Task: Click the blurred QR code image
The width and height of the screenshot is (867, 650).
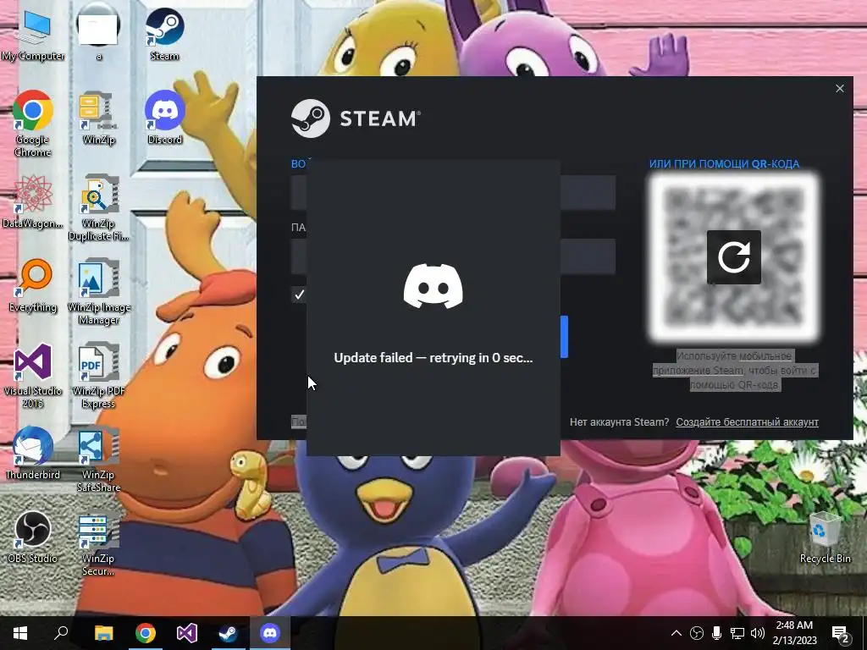Action: (x=734, y=257)
